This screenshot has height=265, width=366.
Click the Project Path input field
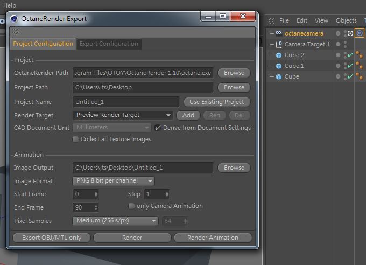[x=143, y=87]
